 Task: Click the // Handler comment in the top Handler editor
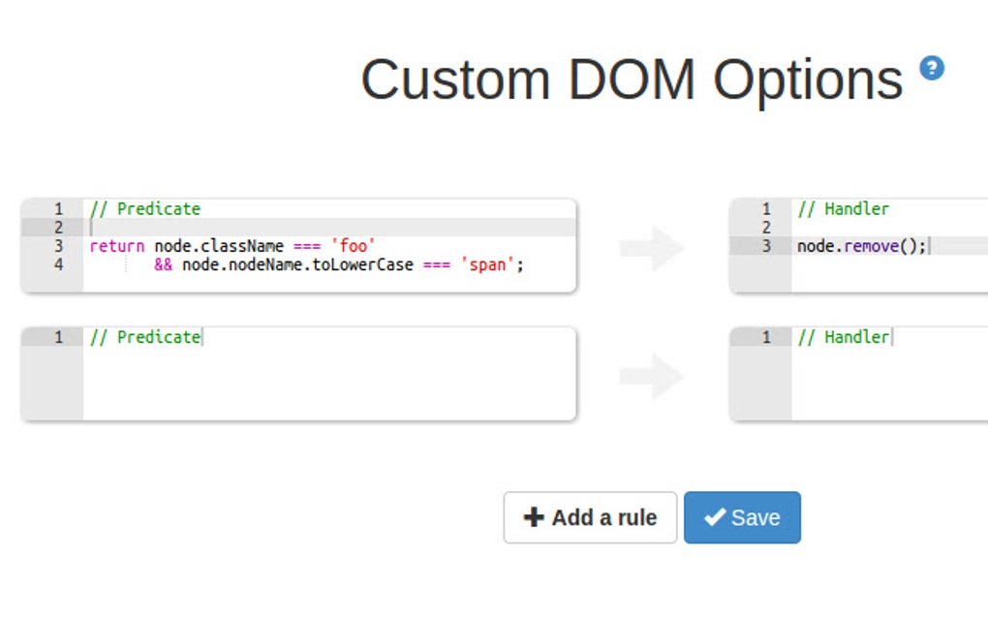tap(843, 208)
